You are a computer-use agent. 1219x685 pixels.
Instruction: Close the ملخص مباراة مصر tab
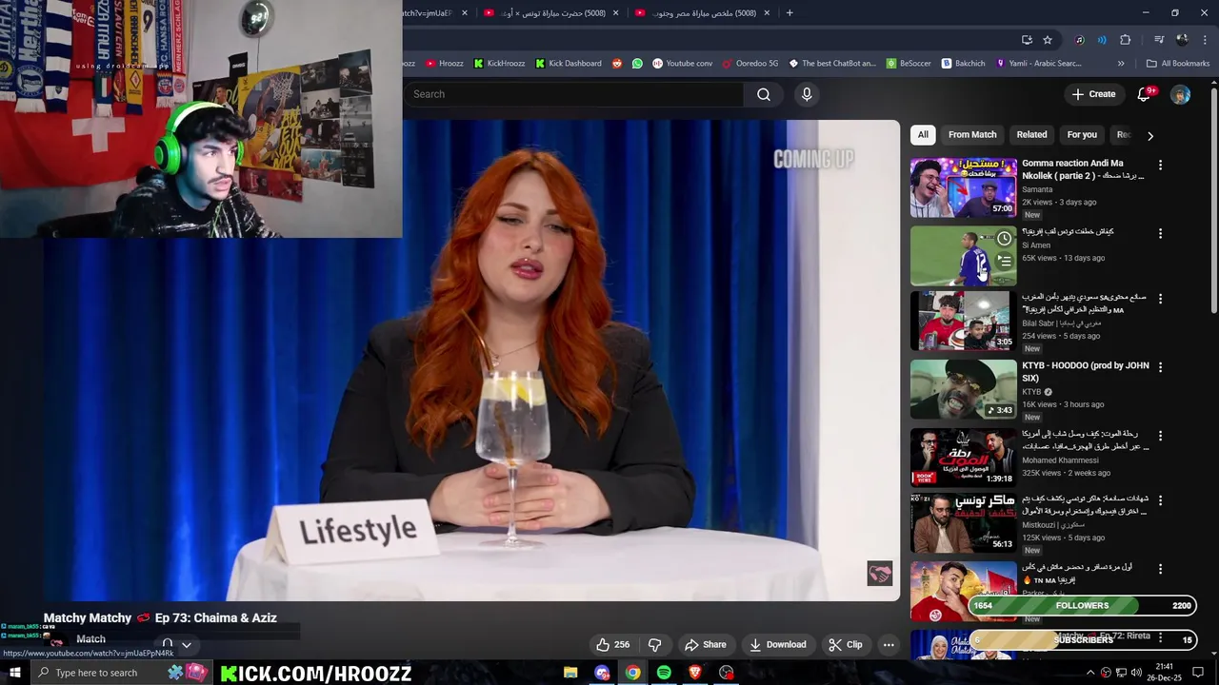(767, 13)
